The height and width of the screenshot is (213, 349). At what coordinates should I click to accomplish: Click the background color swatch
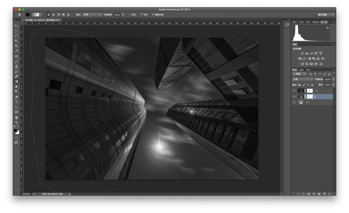point(18,133)
